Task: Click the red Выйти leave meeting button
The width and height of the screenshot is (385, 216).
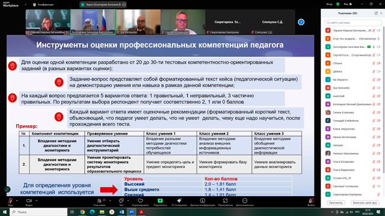Action: click(x=311, y=202)
